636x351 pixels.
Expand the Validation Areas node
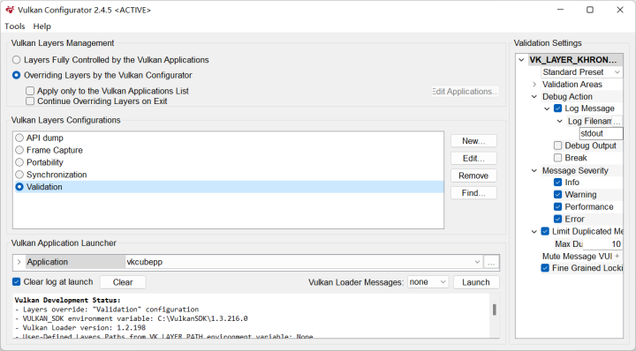[x=534, y=84]
